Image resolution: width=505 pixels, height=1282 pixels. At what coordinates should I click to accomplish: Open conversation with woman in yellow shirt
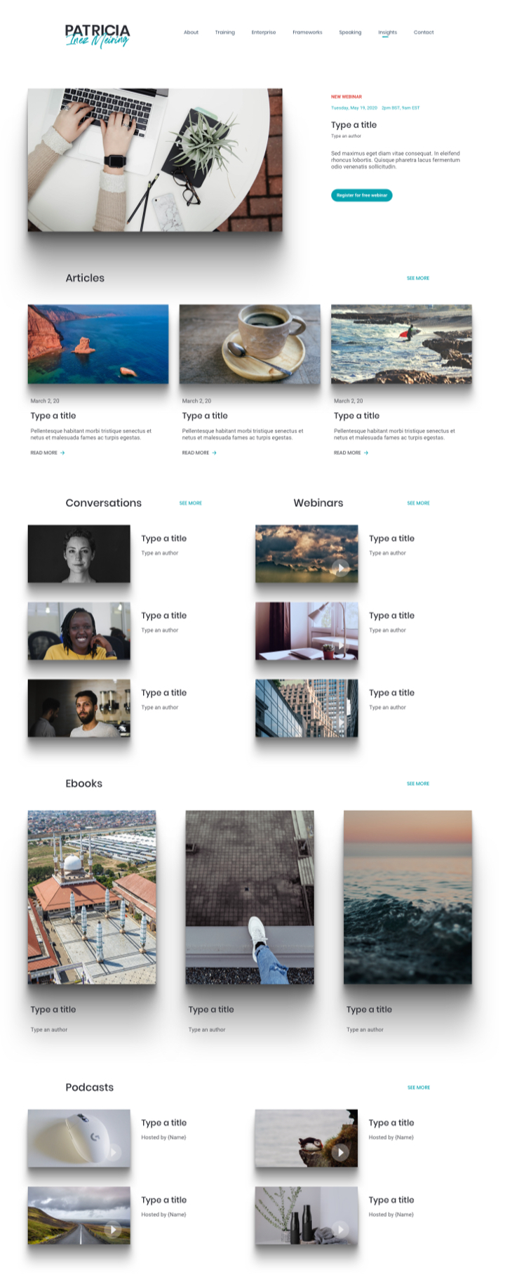tap(79, 630)
